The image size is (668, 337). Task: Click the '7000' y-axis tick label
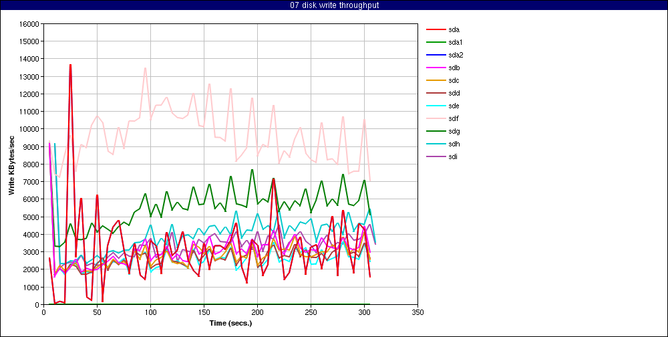click(31, 182)
